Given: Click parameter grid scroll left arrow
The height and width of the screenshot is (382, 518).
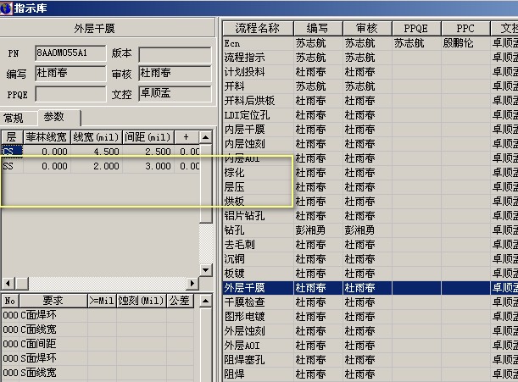Looking at the screenshot, I should point(8,283).
